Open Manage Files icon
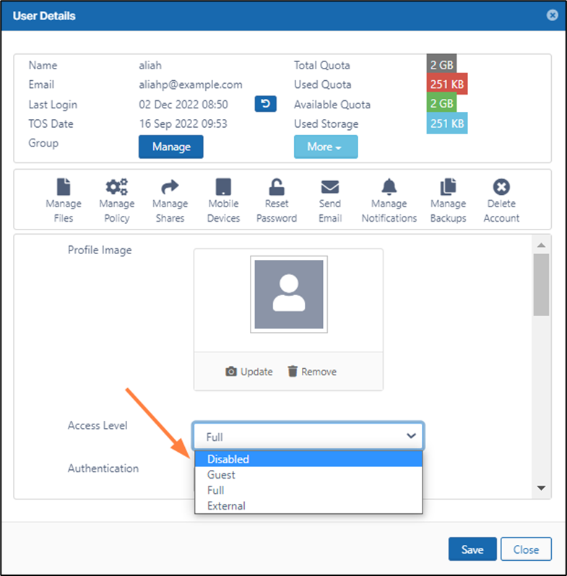Viewport: 567px width, 576px height. pyautogui.click(x=64, y=187)
